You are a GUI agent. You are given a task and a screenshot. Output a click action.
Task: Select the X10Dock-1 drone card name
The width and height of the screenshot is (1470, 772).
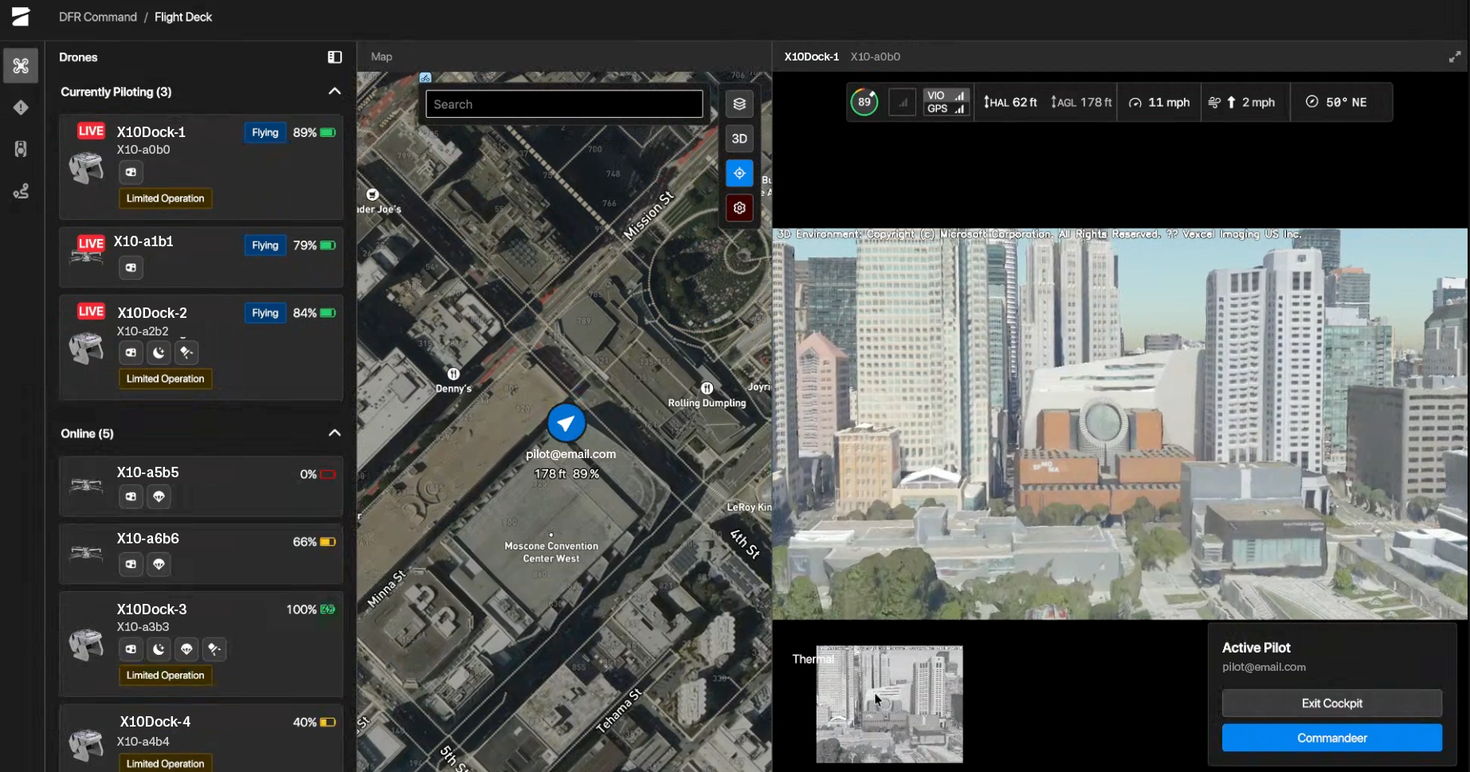click(x=151, y=132)
